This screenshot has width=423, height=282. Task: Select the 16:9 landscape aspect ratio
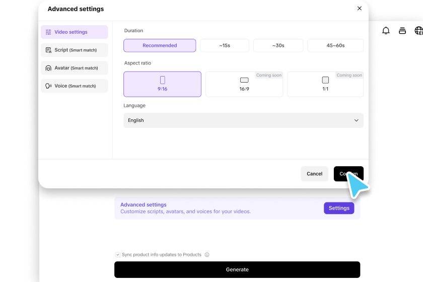pos(244,84)
